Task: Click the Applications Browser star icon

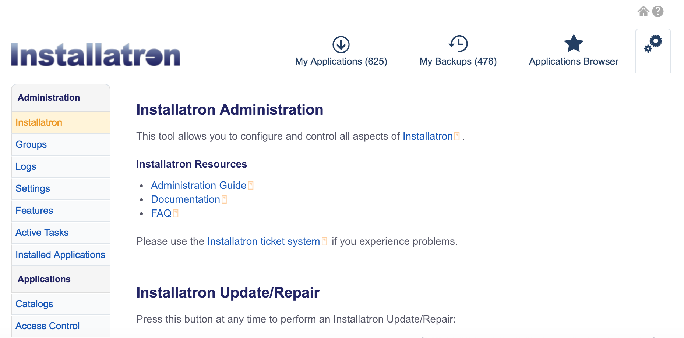Action: point(574,43)
